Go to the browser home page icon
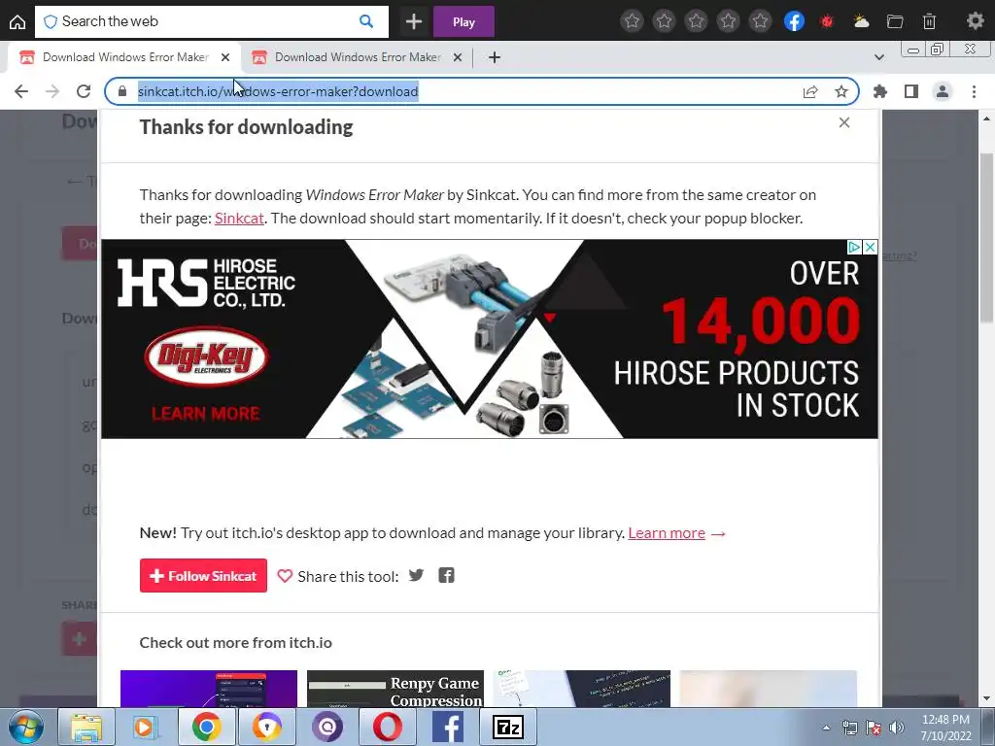Image resolution: width=995 pixels, height=746 pixels. [x=17, y=21]
